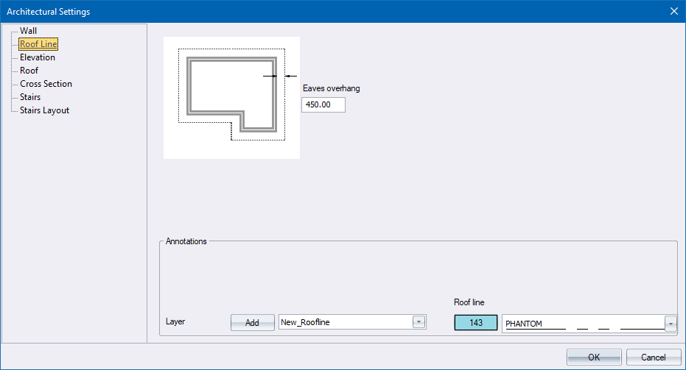Open the Elevation settings page

(37, 57)
